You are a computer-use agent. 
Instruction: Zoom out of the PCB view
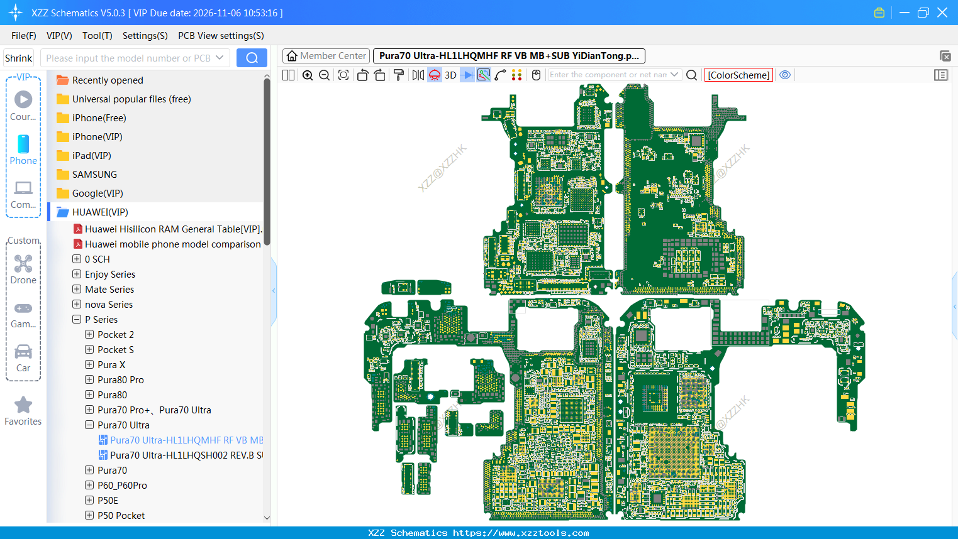tap(325, 75)
